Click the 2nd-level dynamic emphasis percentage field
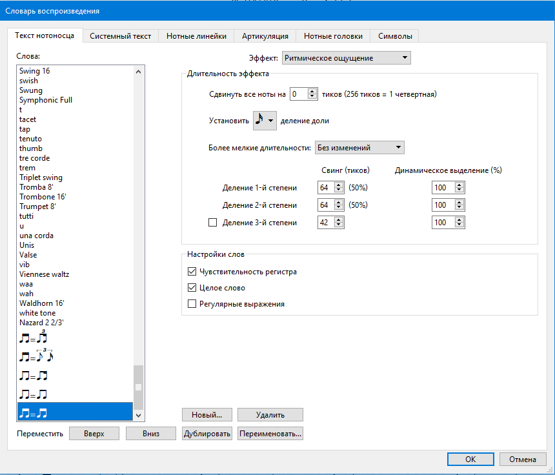 [x=443, y=205]
